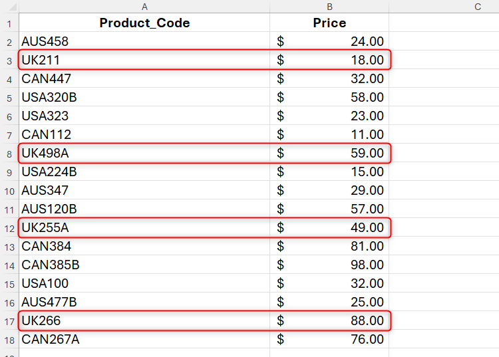
Task: Select row 17 via its row number
Action: [9, 321]
